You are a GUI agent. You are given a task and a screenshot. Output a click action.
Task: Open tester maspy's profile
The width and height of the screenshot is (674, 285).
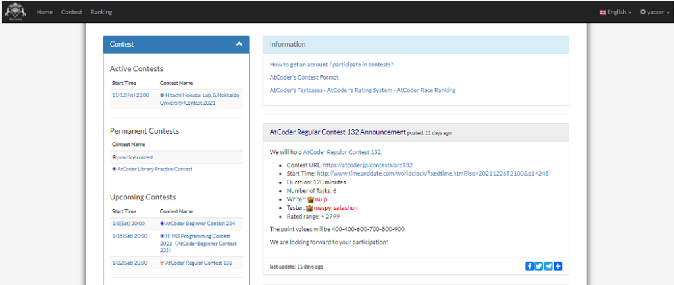323,208
